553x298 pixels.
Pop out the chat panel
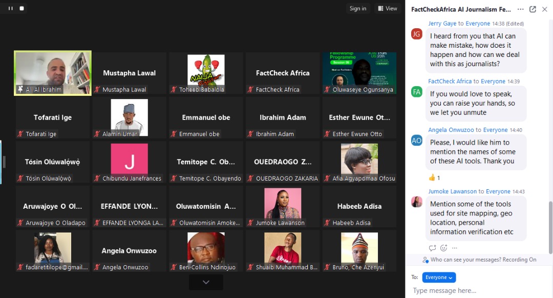[533, 10]
